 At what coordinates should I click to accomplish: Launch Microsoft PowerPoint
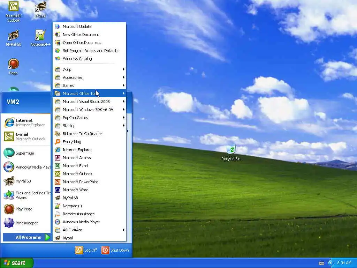click(x=89, y=181)
